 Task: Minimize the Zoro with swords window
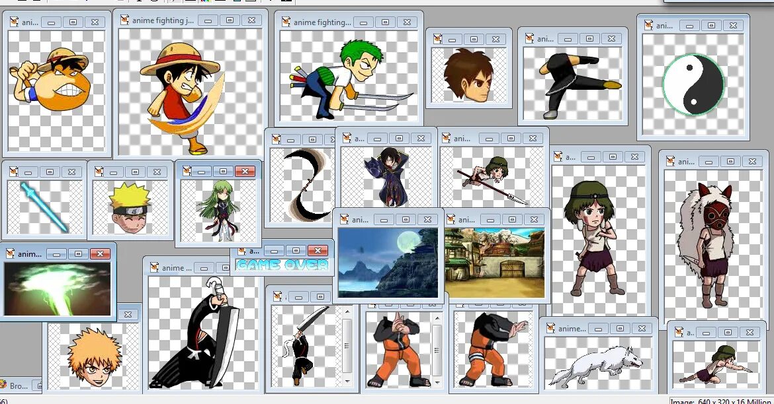tap(363, 22)
